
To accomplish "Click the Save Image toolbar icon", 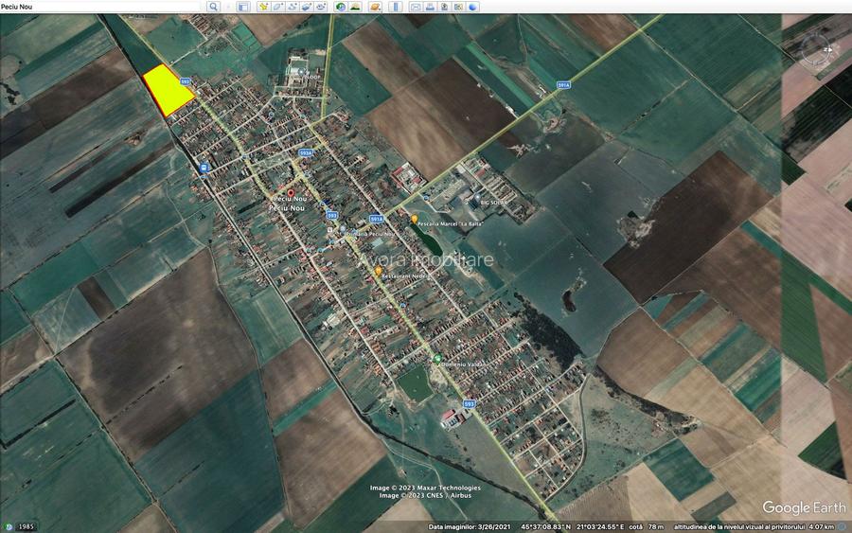I will point(445,7).
